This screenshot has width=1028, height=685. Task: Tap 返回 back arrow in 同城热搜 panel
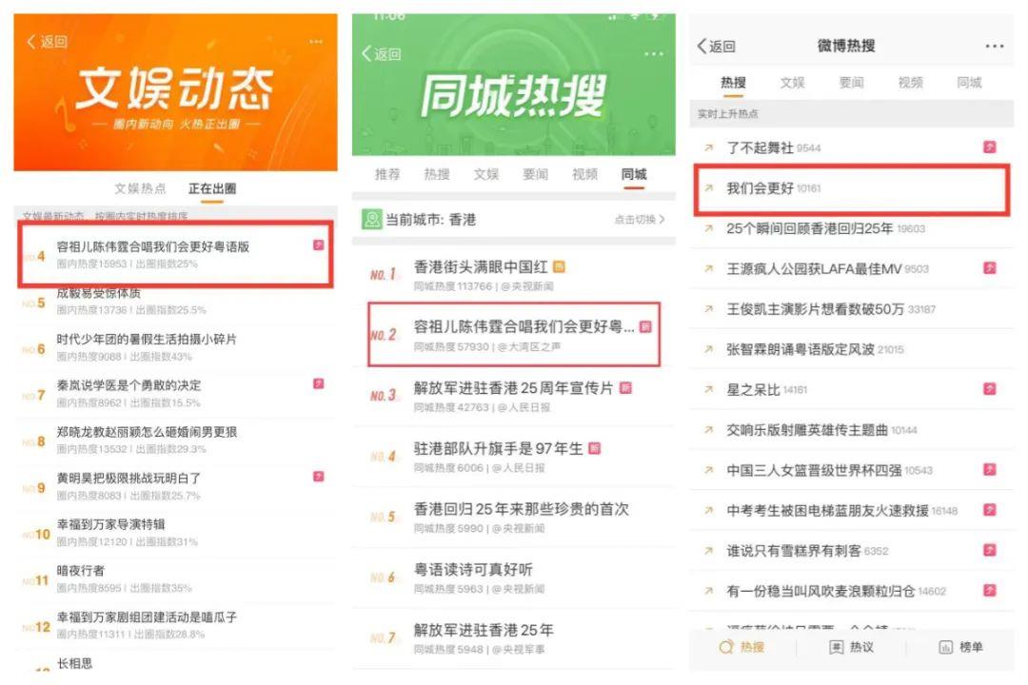(367, 54)
